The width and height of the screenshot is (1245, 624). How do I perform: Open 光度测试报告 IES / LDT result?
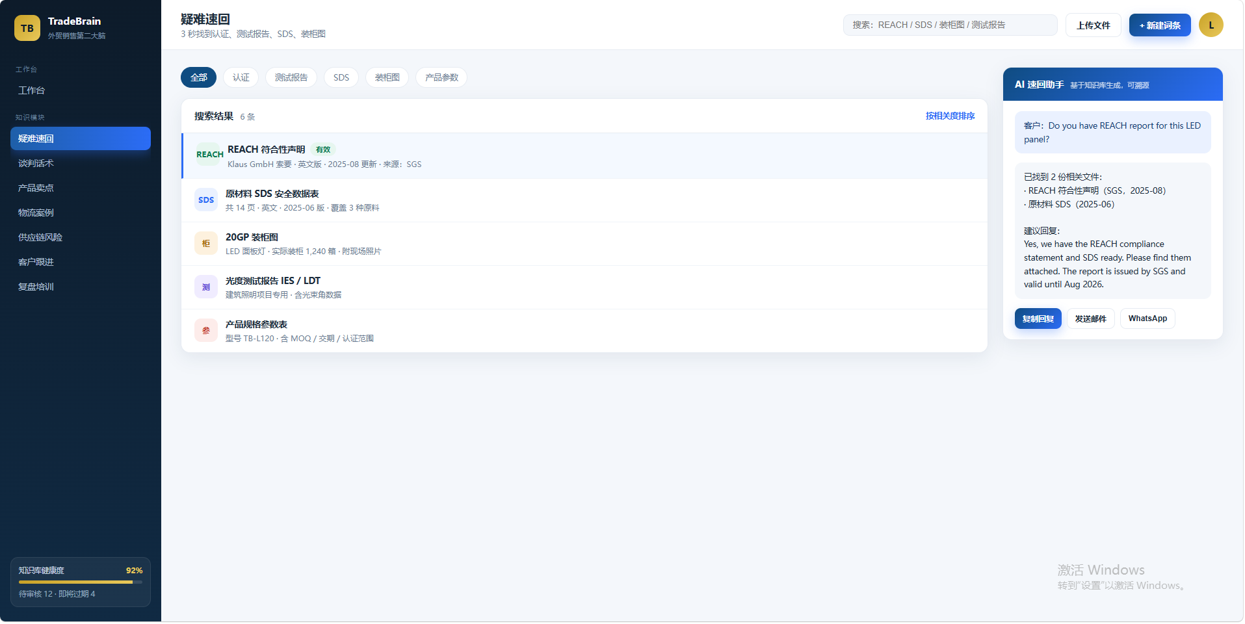584,287
